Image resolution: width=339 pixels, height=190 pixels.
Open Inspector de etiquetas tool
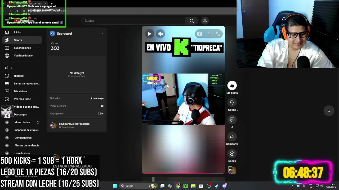pos(22,130)
